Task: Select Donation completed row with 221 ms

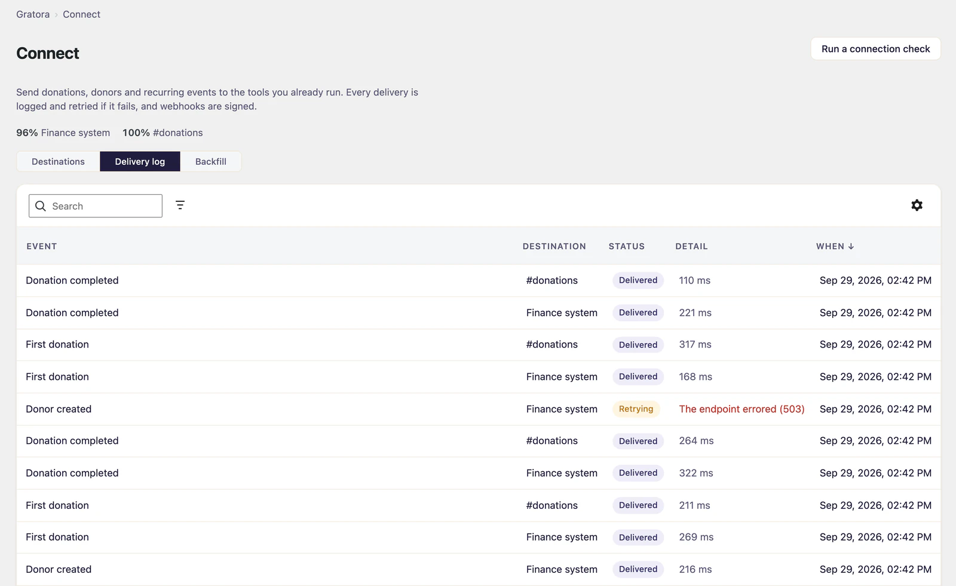Action: point(479,313)
